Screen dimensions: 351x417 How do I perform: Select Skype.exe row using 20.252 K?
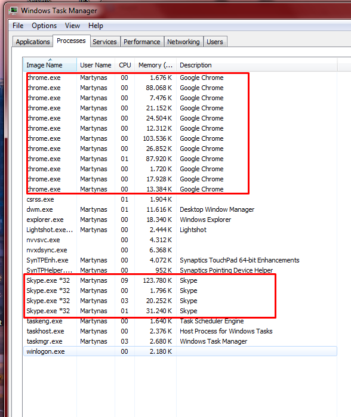pos(180,301)
